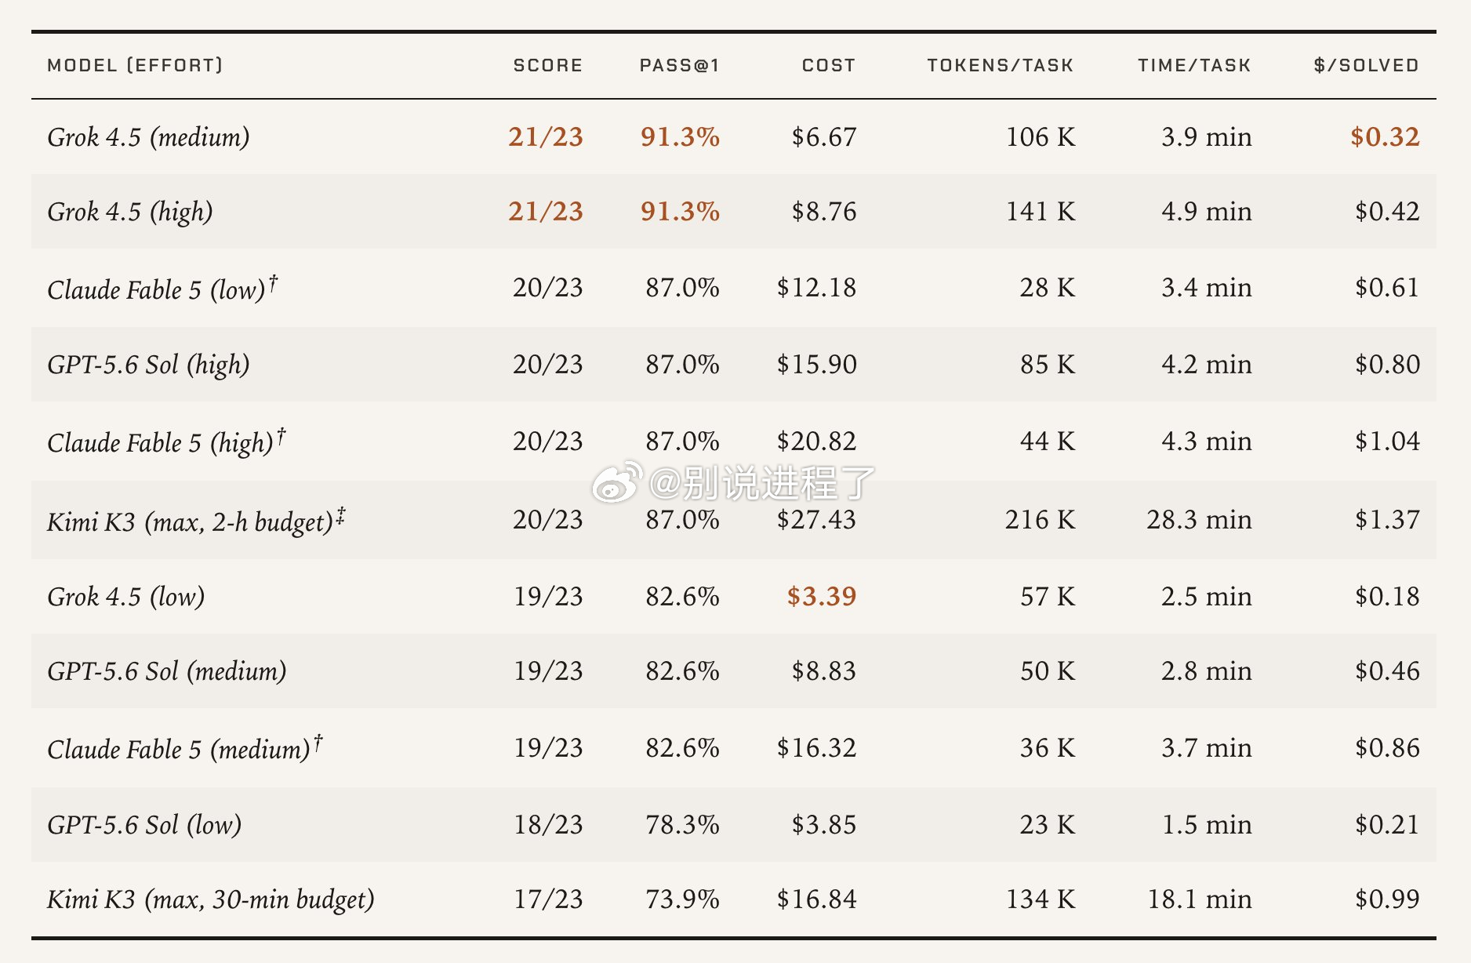The width and height of the screenshot is (1471, 963).
Task: Click the $/SOLVED column header
Action: click(1367, 65)
